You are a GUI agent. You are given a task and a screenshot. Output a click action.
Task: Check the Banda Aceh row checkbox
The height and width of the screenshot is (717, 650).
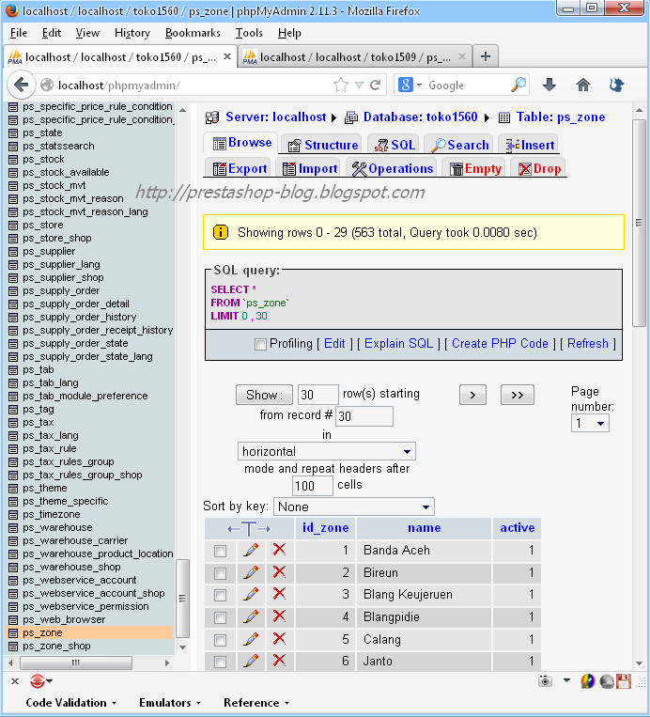point(221,551)
